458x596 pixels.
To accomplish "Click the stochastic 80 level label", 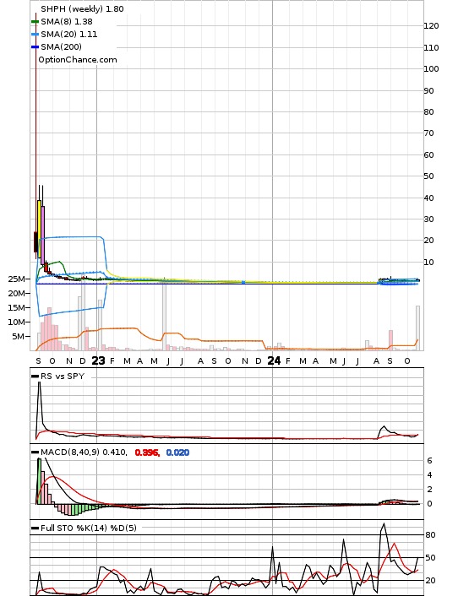I will pos(430,535).
